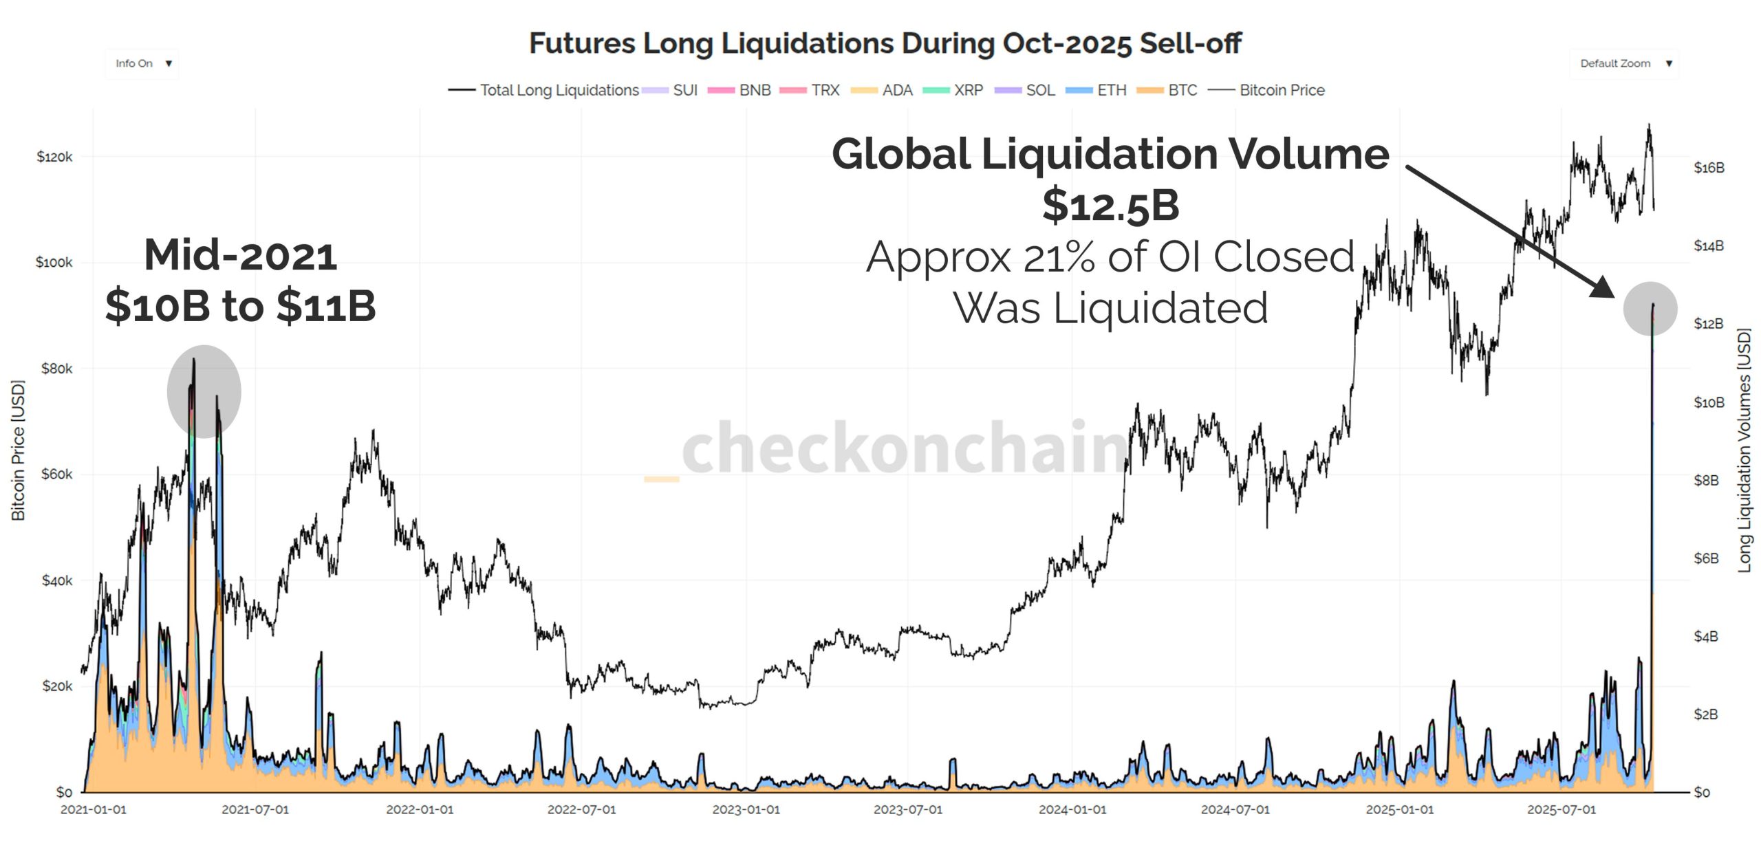Click the chart title text
The image size is (1761, 854).
tap(885, 43)
